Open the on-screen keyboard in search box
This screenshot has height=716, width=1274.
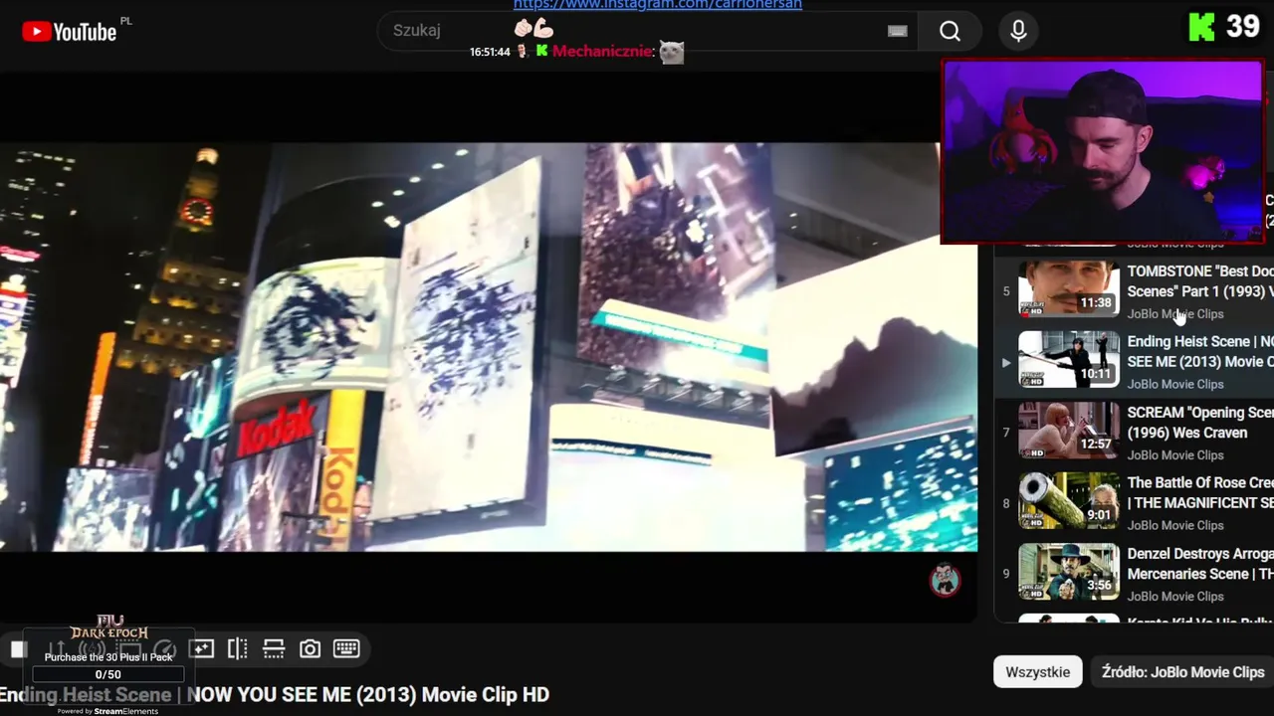click(x=898, y=31)
